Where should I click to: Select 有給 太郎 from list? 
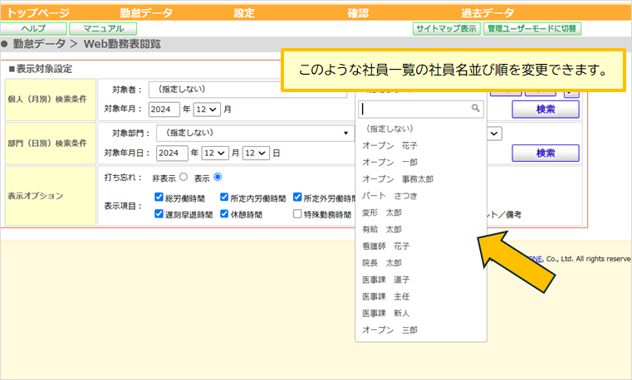point(421,230)
